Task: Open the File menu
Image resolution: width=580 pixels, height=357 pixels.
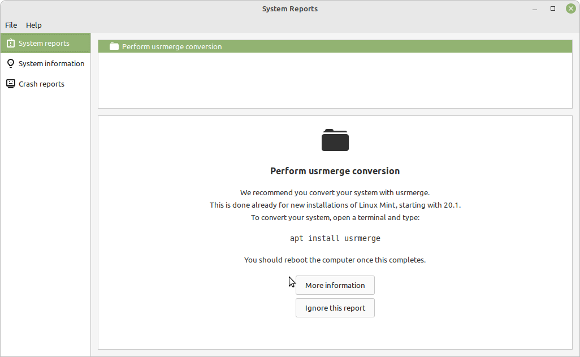Action: tap(11, 25)
